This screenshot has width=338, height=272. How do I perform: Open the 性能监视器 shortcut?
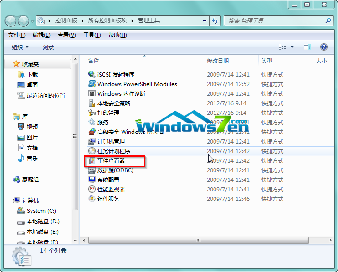coord(111,189)
